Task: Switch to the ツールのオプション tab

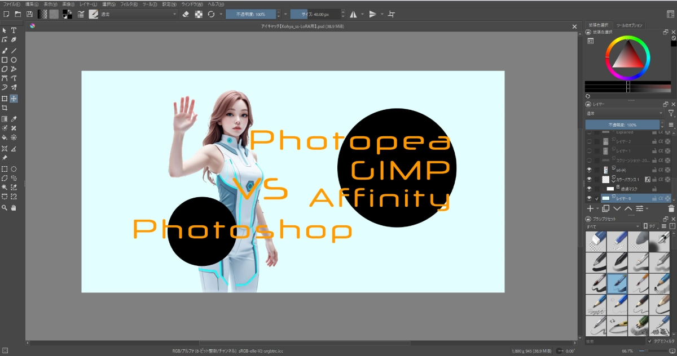Action: (x=629, y=25)
